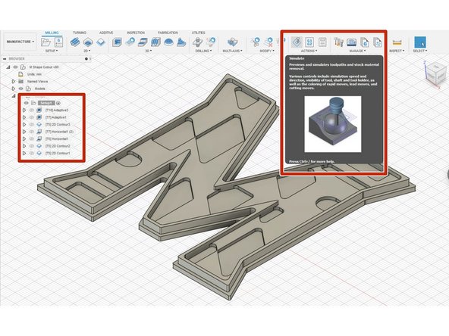Viewport: 449px width, 336px height.
Task: Expand the 2D Contour3 operation
Action: pos(24,125)
